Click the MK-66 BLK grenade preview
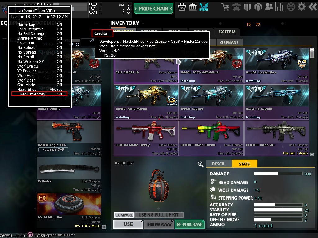This screenshot has width=318, height=238. tap(159, 185)
